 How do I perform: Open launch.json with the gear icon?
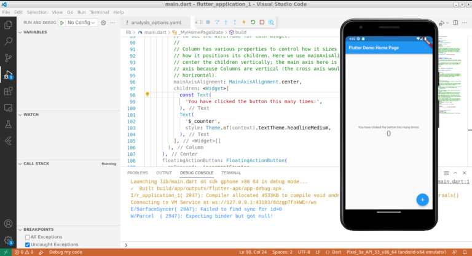[103, 23]
